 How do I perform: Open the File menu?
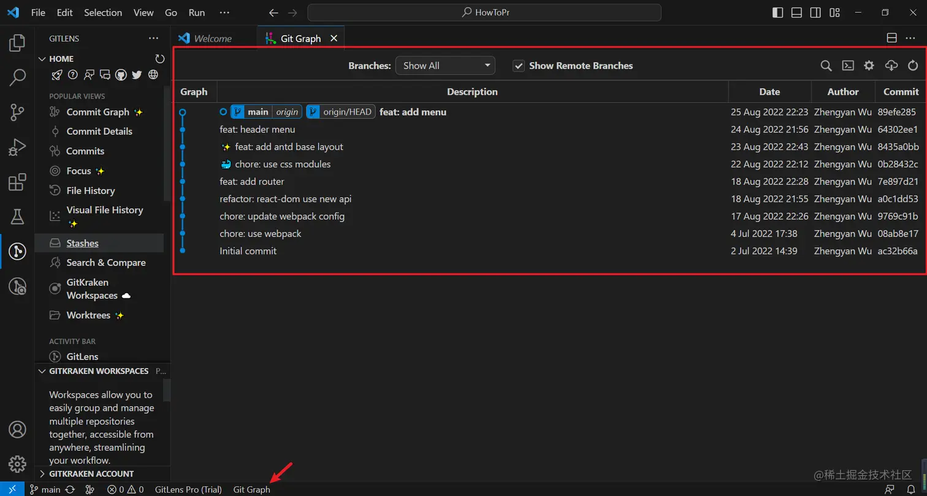37,12
